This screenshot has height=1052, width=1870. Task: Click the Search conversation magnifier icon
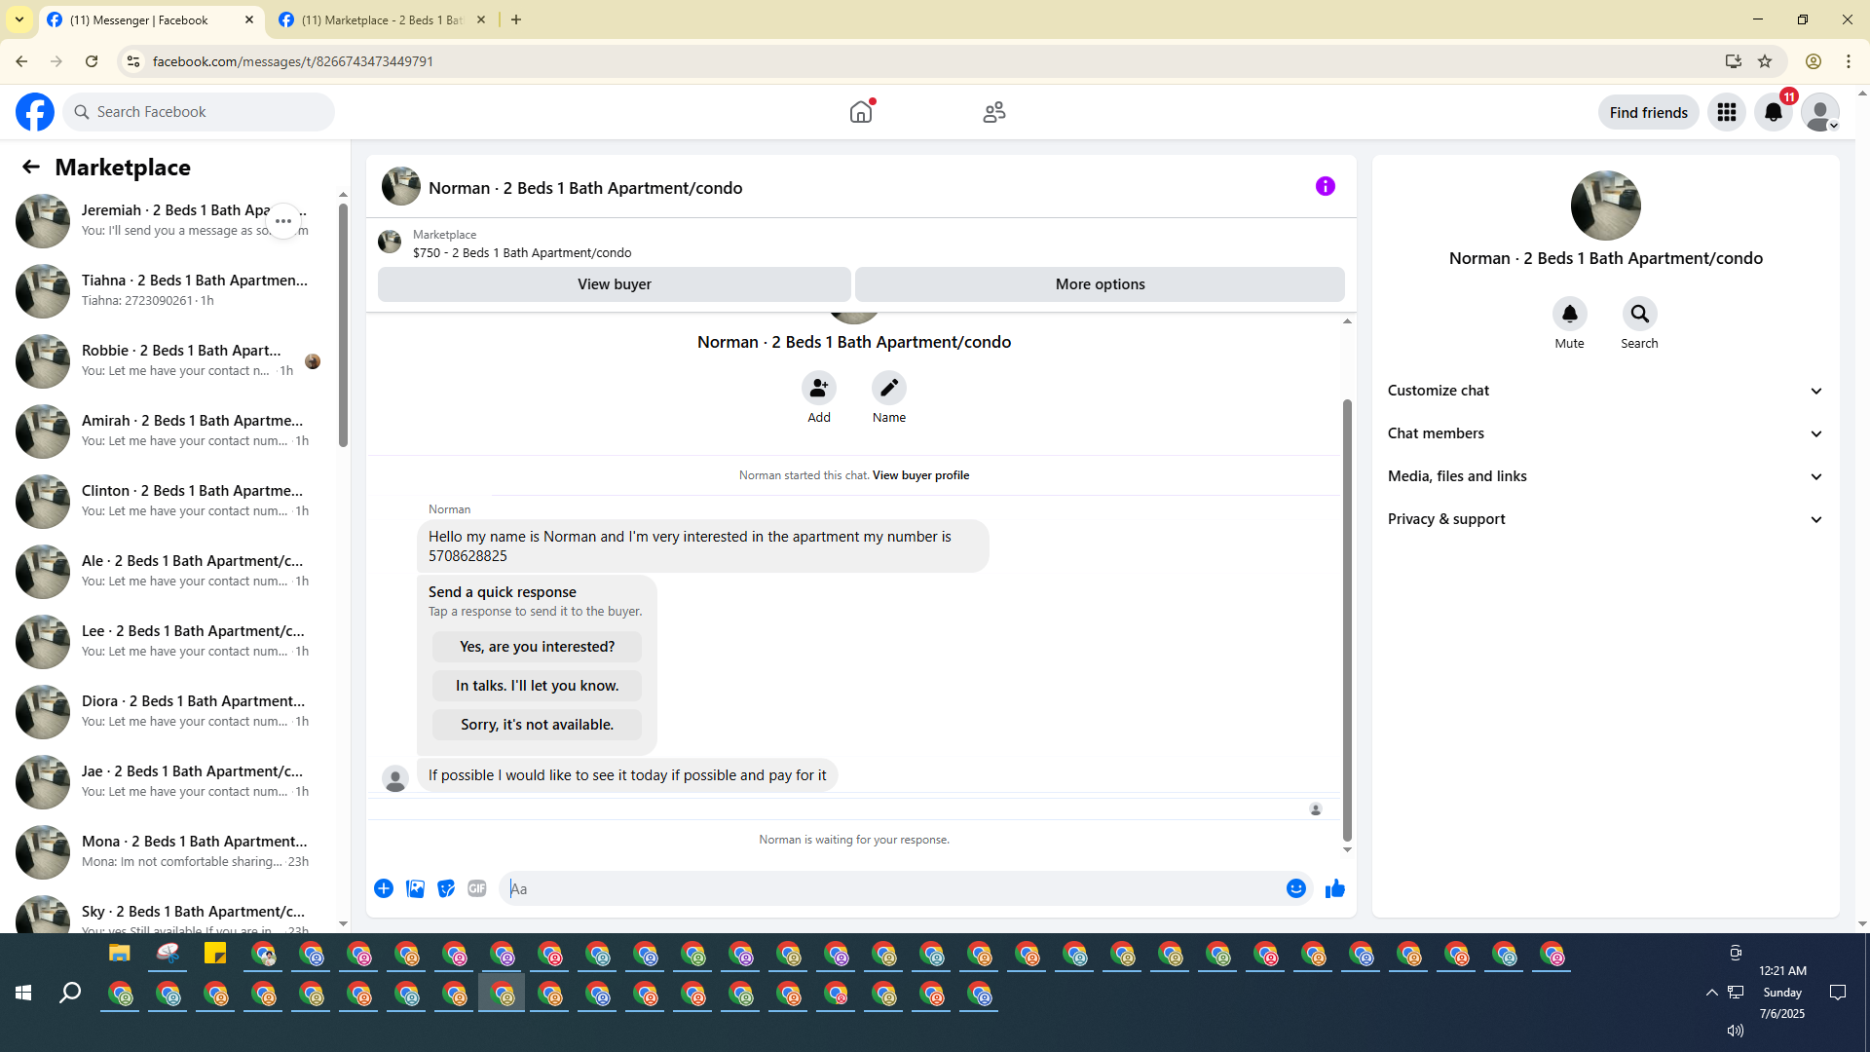point(1639,314)
